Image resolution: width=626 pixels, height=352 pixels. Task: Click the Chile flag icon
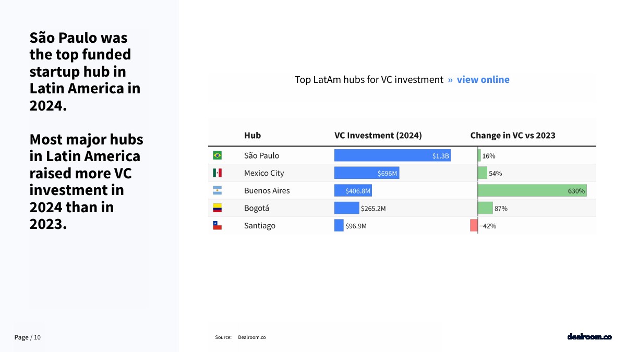click(x=217, y=225)
